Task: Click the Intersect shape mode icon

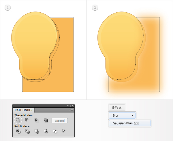Action: tap(37, 120)
